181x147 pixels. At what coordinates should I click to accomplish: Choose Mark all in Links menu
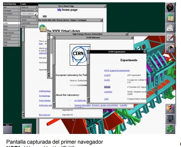coord(29,7)
